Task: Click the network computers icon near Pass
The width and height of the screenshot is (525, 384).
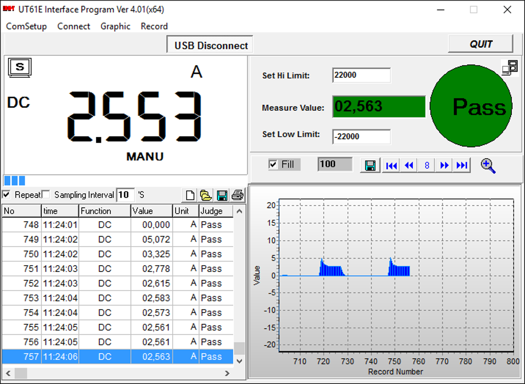Action: tap(510, 68)
